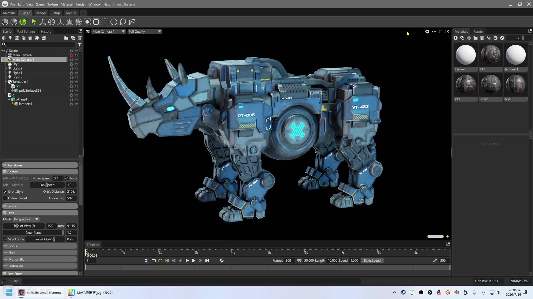Toggle the Auto move speed checkbox

tap(67, 178)
